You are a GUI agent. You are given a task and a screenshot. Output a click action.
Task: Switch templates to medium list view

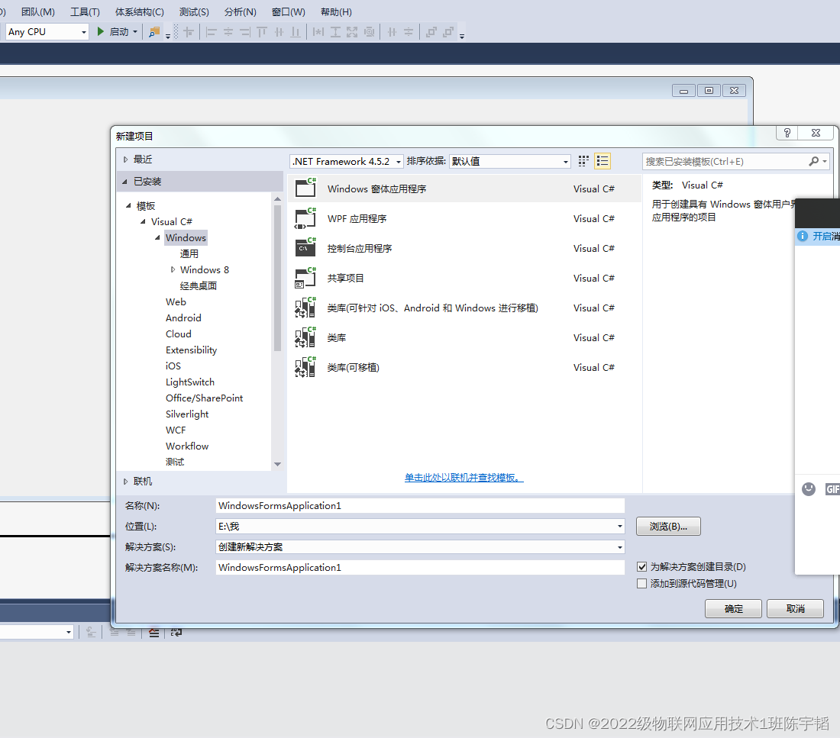coord(603,161)
